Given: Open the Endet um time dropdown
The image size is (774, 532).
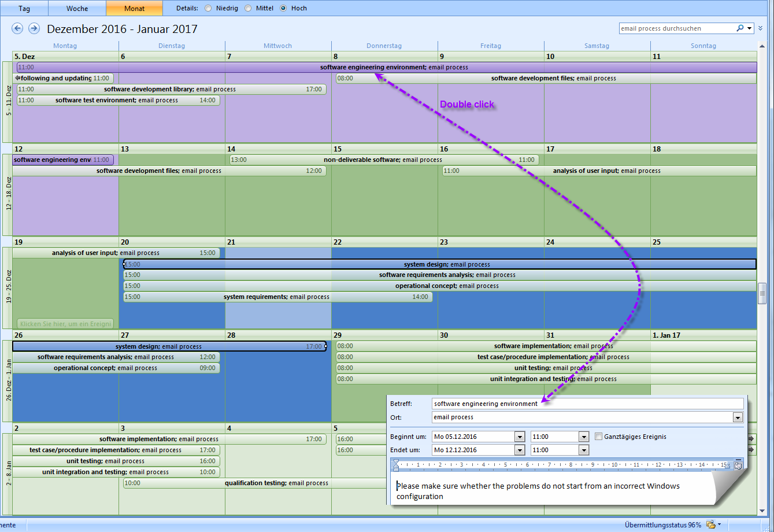Looking at the screenshot, I should tap(584, 450).
